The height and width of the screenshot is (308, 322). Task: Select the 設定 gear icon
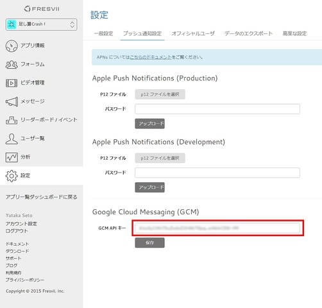tap(12, 176)
